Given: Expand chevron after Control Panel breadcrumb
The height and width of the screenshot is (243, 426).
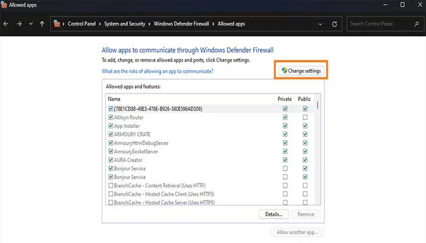Looking at the screenshot, I should pos(100,24).
